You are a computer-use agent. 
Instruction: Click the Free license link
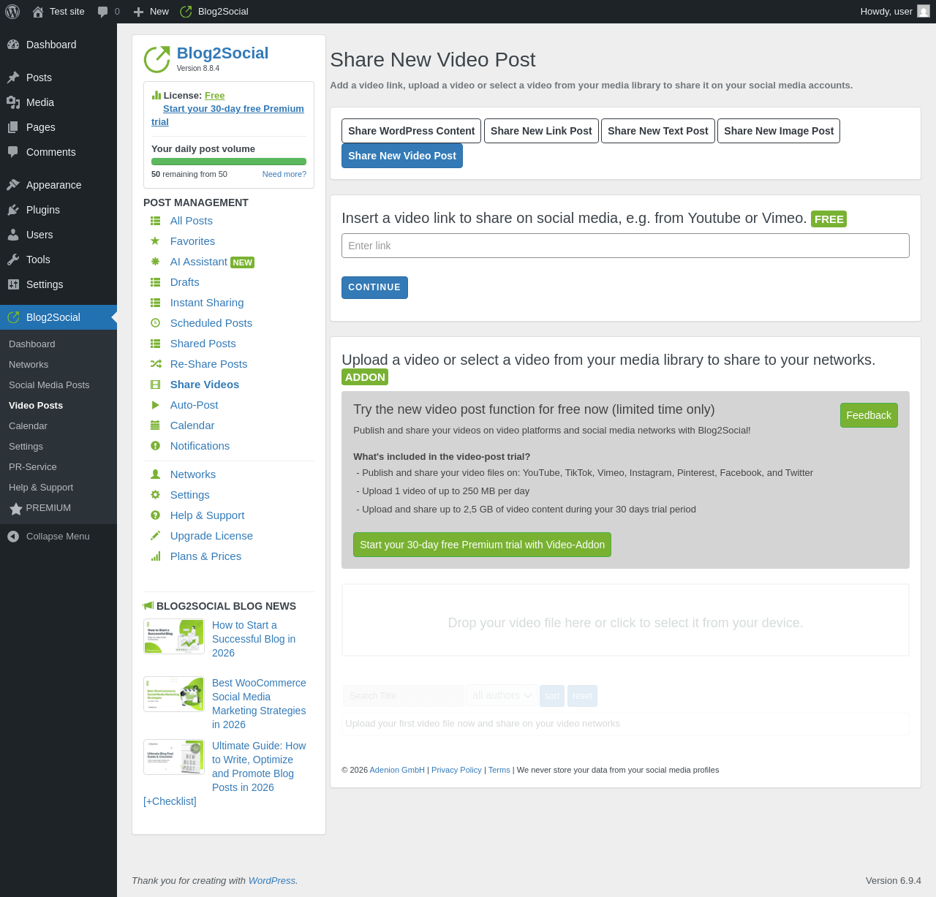(215, 96)
